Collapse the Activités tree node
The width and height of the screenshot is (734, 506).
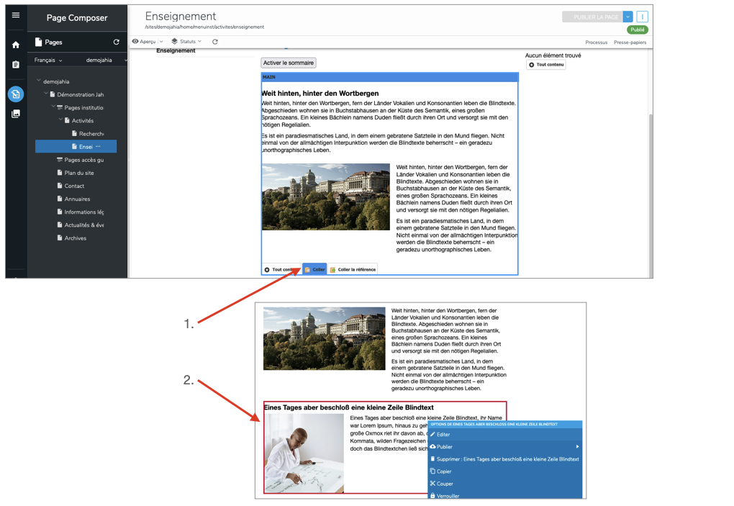tap(60, 121)
